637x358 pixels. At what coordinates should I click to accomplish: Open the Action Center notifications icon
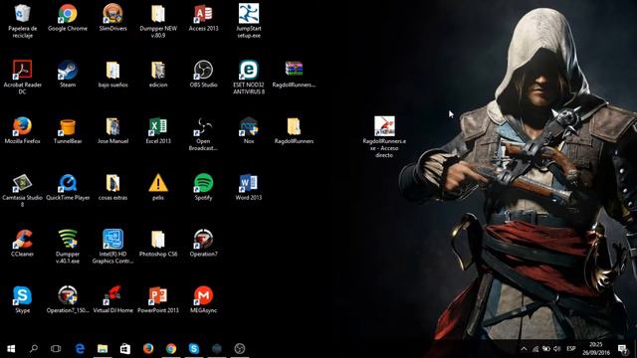pyautogui.click(x=623, y=349)
